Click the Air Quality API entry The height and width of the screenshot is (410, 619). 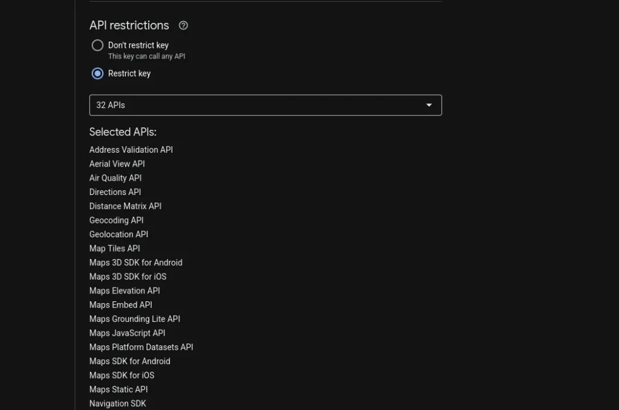point(115,178)
